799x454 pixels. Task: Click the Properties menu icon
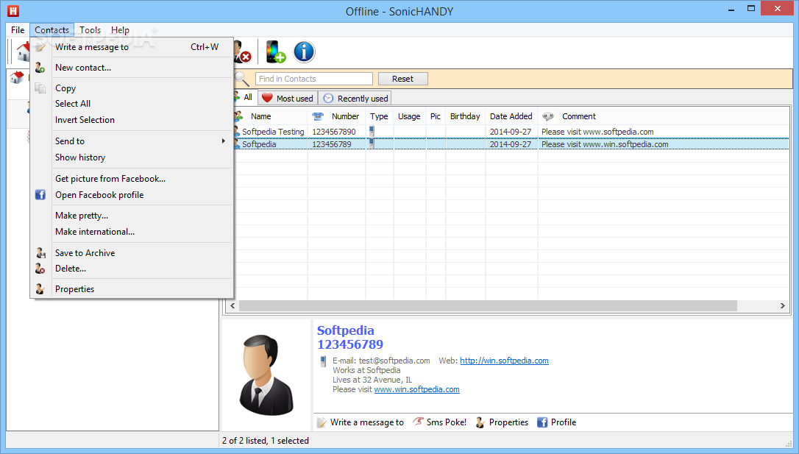click(40, 289)
